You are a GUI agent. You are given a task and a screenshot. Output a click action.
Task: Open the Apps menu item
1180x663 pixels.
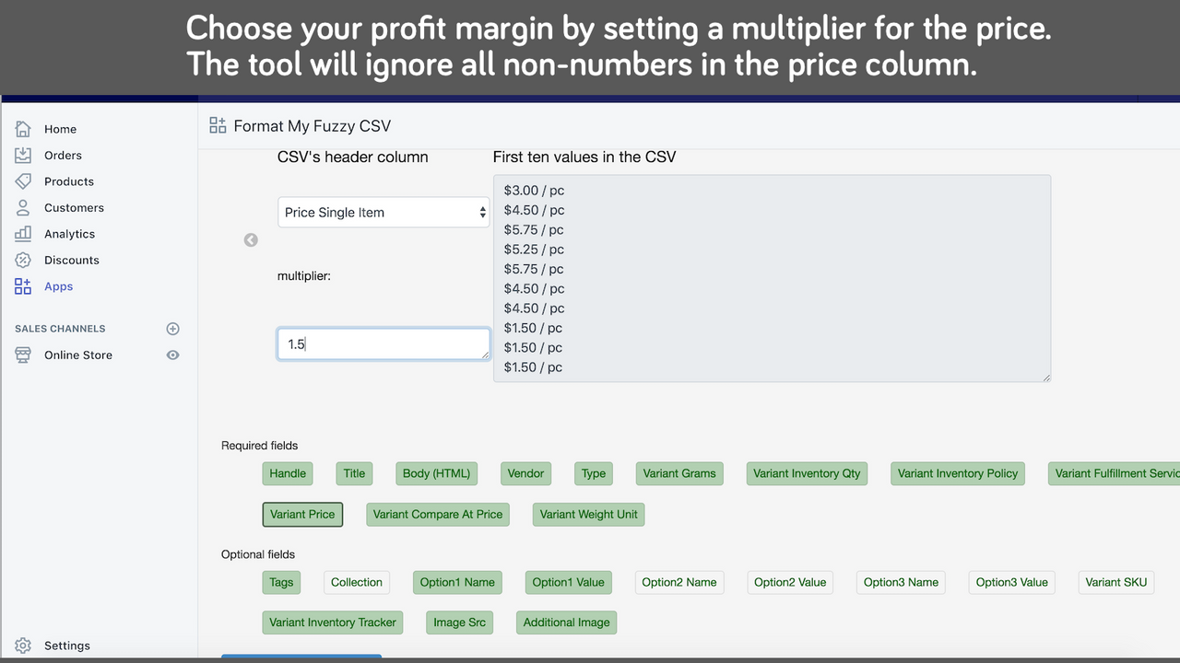58,286
